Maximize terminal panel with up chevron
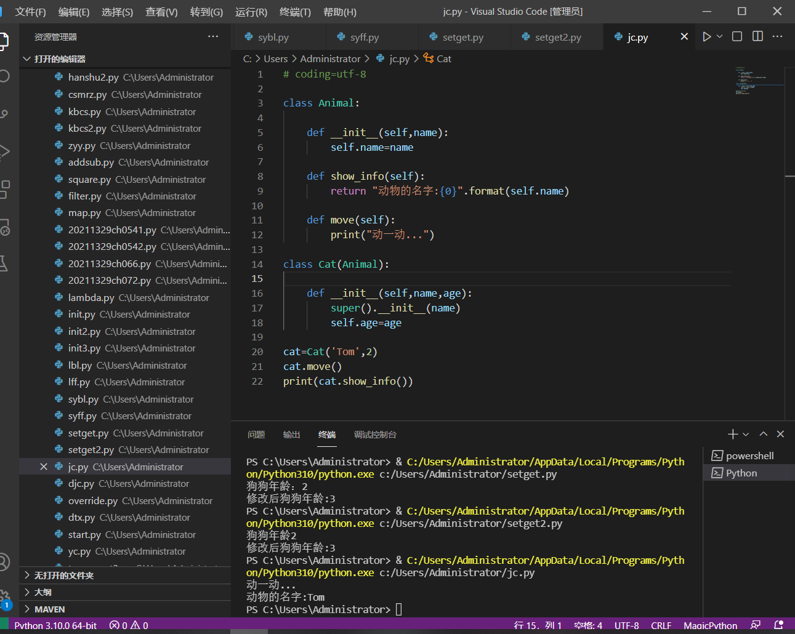 [764, 435]
